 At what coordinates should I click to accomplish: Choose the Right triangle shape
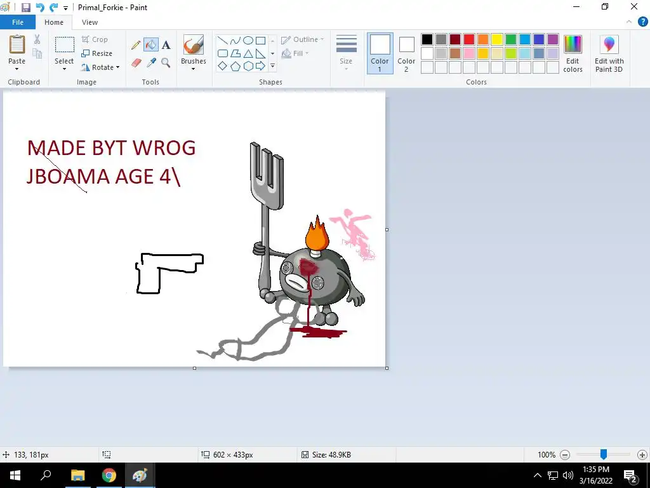tap(261, 53)
